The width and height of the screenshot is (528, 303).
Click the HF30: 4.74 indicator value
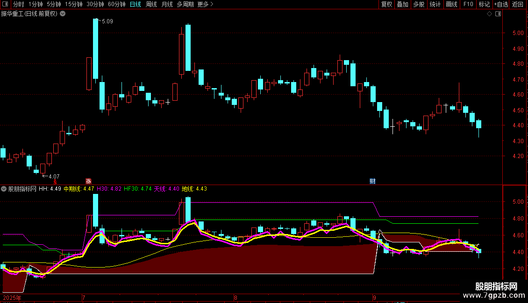(x=138, y=189)
